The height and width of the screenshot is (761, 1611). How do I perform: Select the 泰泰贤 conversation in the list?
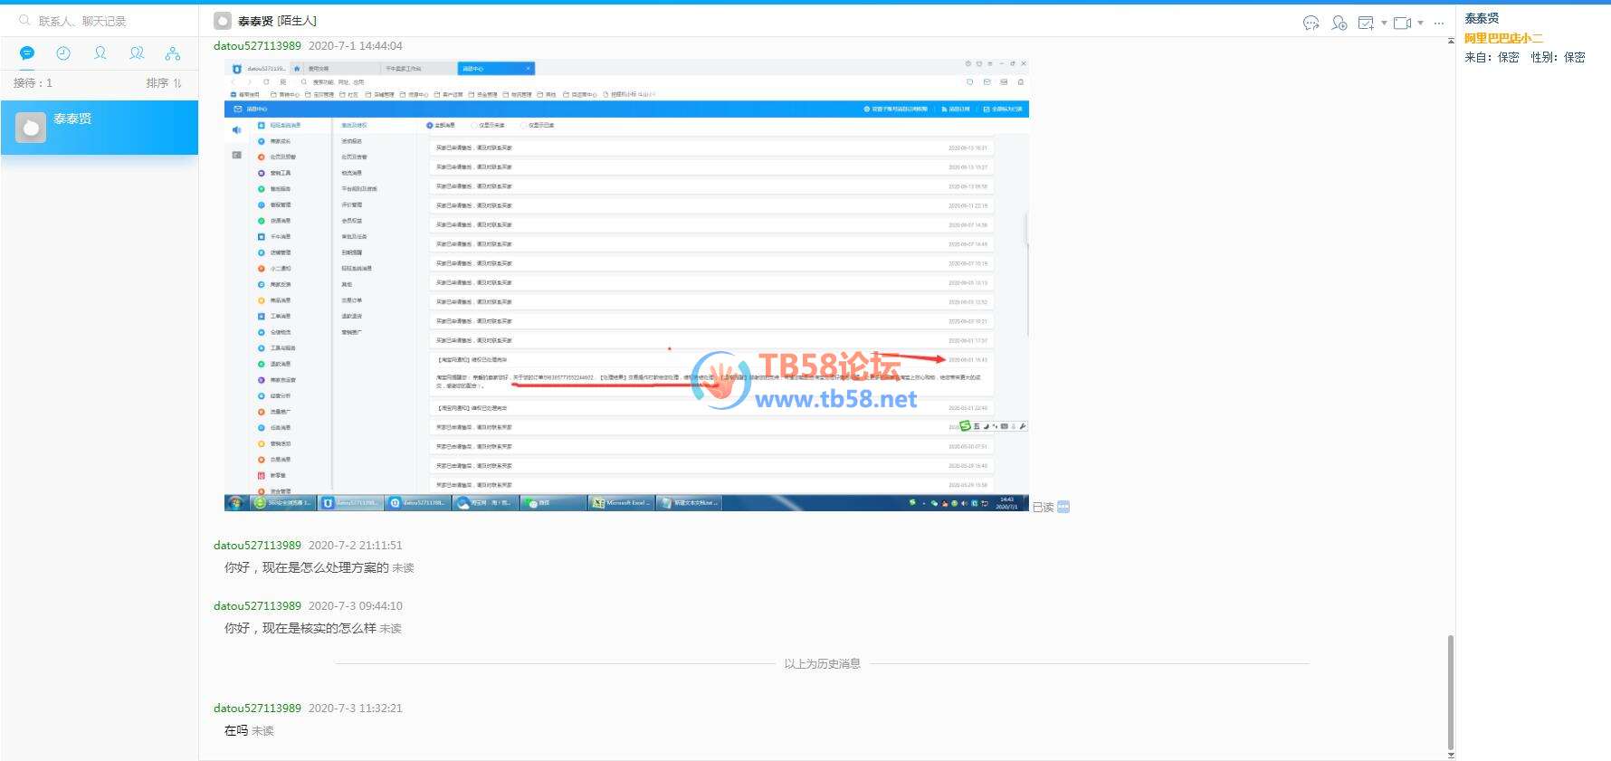click(x=100, y=128)
